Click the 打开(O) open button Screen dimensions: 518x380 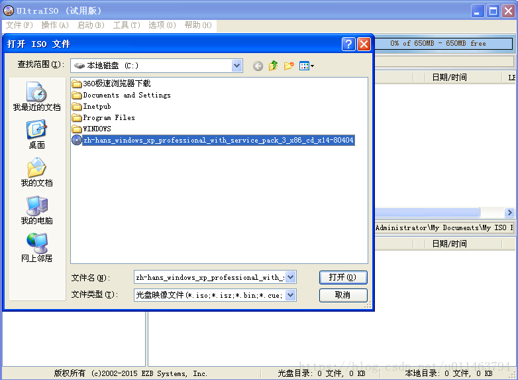click(343, 277)
